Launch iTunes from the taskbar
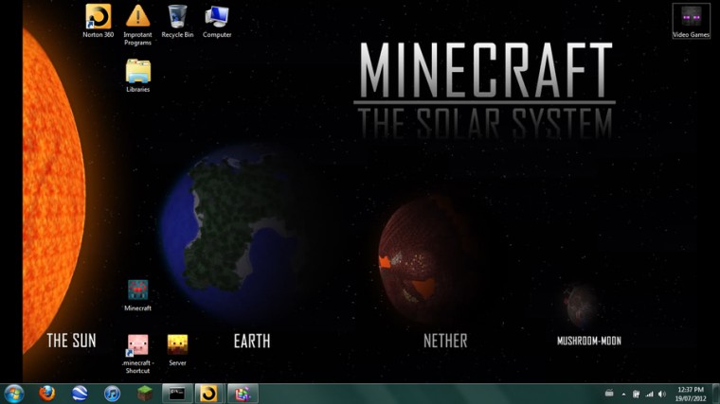The image size is (720, 404). point(112,394)
